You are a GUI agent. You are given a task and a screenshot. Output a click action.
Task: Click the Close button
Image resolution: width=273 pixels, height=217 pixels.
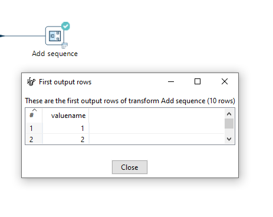pos(130,167)
